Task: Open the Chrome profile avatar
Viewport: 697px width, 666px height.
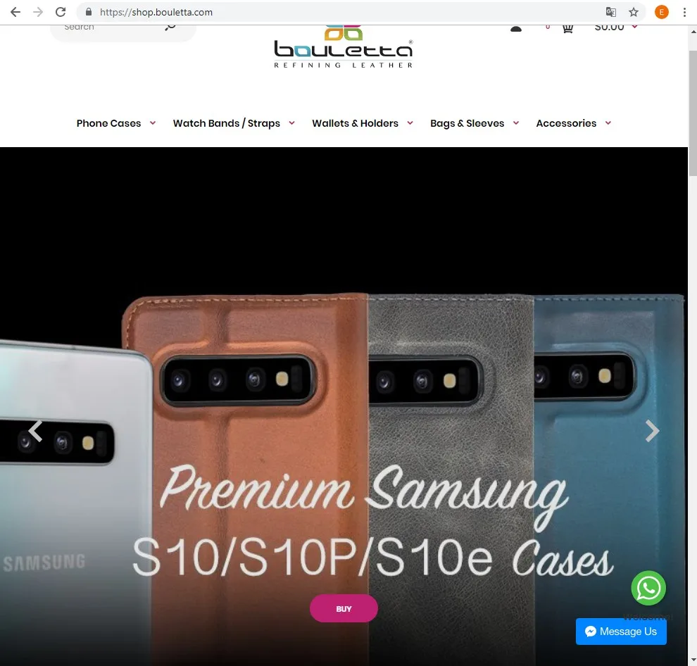Action: point(661,12)
